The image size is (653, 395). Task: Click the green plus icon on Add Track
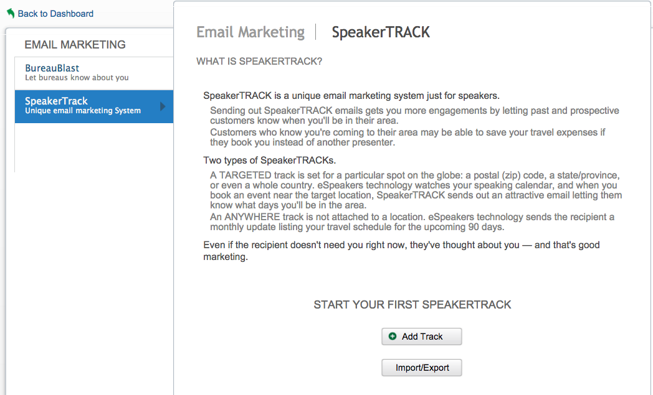point(393,337)
